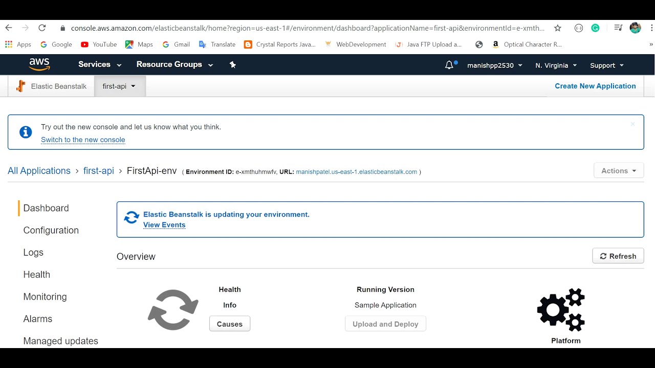
Task: Open the manishpatel environment URL
Action: click(357, 172)
